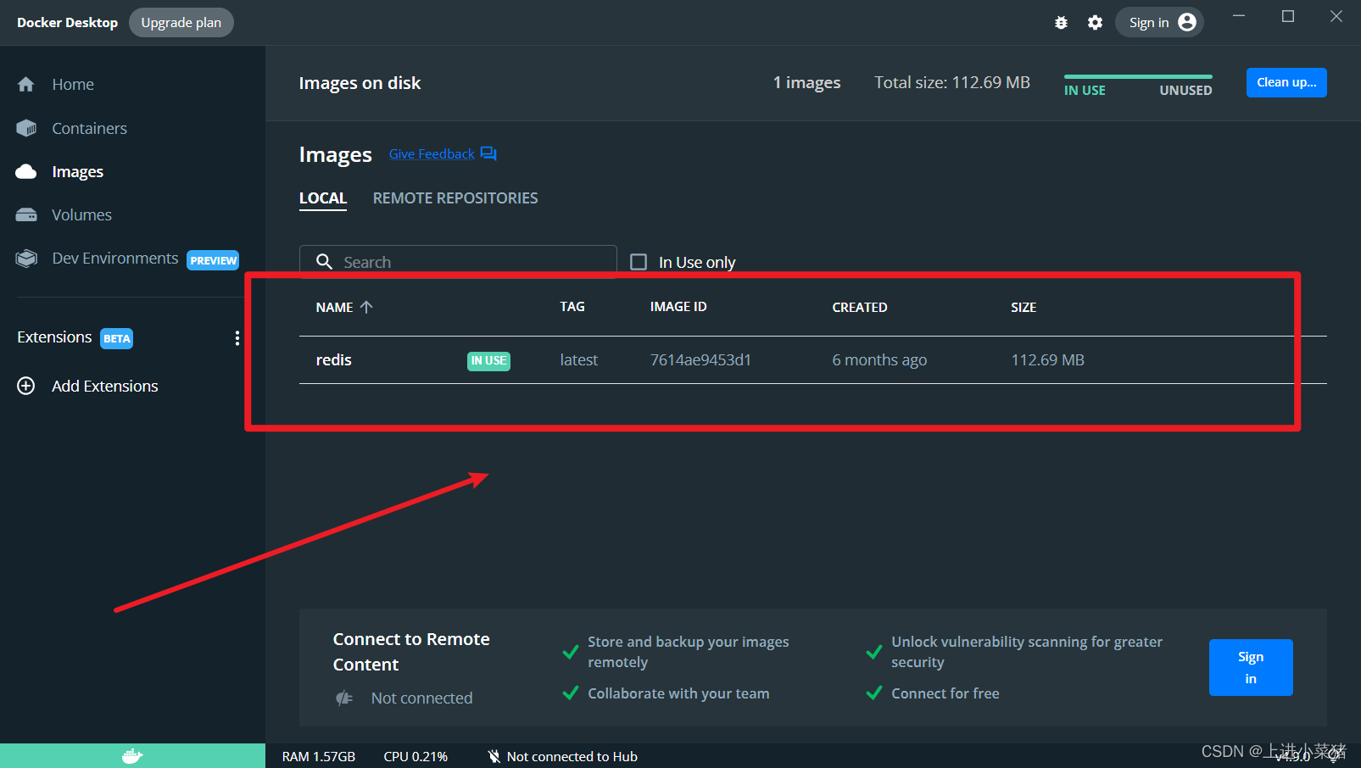Screen dimensions: 1361x768
Task: Click the CPU 0.21% status
Action: coord(416,756)
